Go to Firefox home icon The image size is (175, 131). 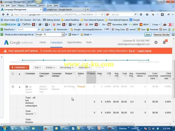click(147, 15)
